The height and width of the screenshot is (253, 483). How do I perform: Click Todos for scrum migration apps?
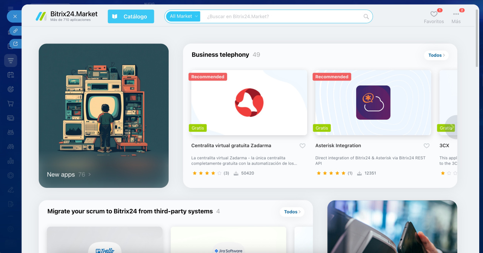pos(292,212)
